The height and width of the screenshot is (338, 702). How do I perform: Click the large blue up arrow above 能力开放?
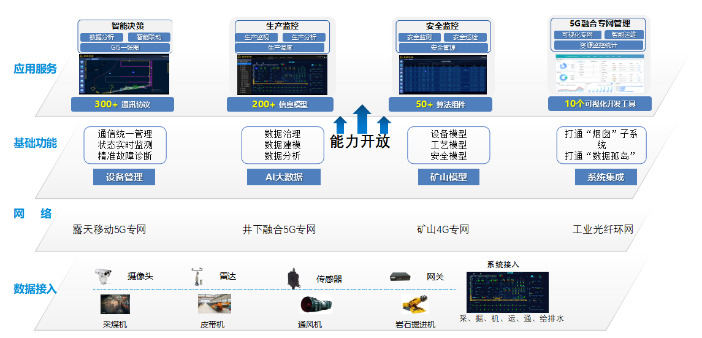point(362,118)
